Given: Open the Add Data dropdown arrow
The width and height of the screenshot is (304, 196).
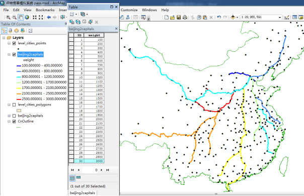Looking at the screenshot, I should tap(237, 17).
